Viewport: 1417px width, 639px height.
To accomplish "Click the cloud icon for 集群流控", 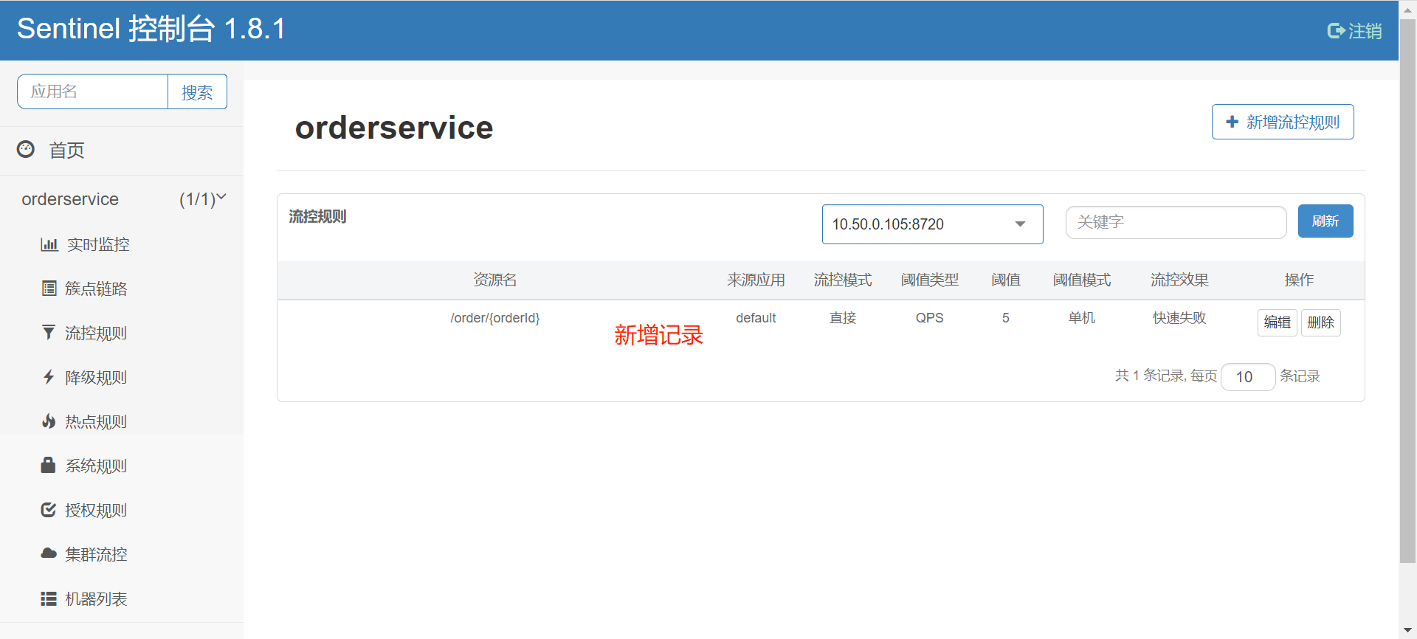I will [49, 553].
